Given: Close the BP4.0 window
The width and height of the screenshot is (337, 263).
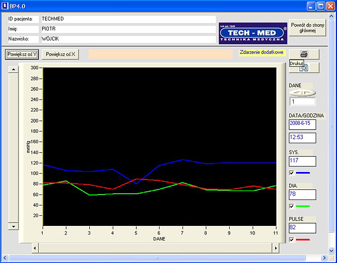Looking at the screenshot, I should click(x=330, y=6).
